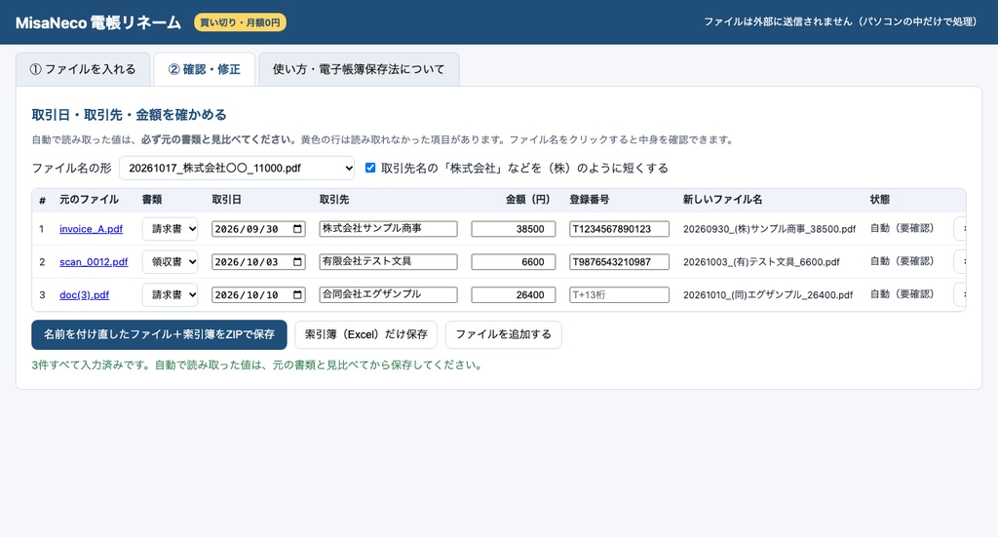
Task: Click the 2026/10/03 date field
Action: point(258,262)
